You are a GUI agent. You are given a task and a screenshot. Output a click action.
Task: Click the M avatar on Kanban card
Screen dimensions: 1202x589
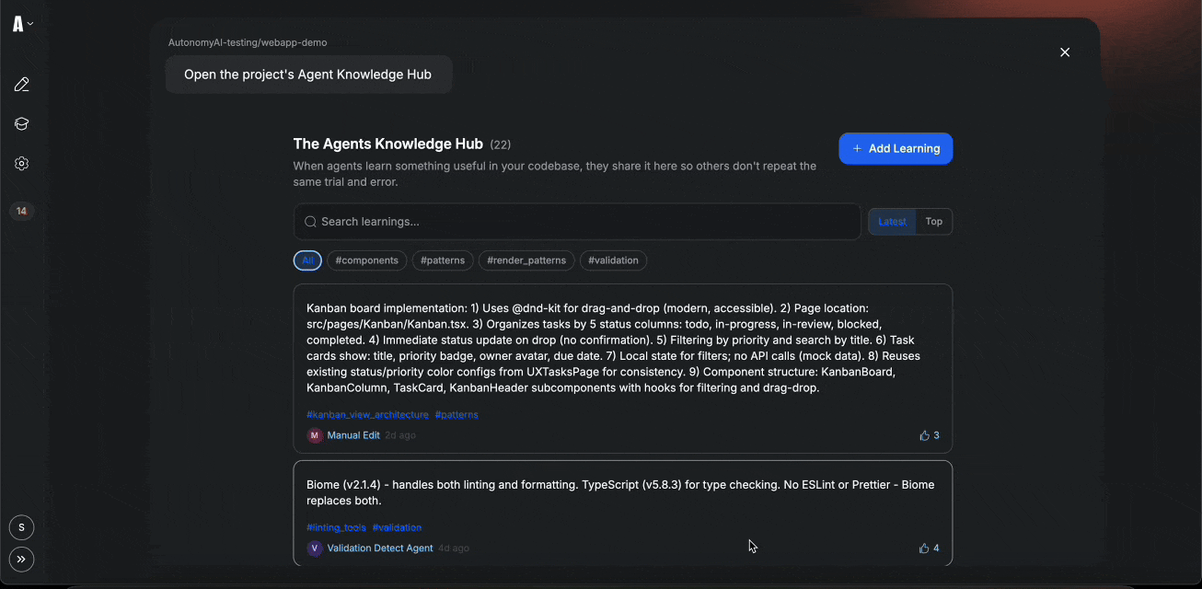[315, 435]
